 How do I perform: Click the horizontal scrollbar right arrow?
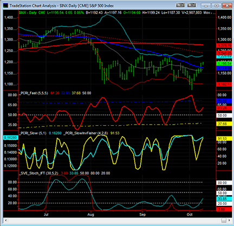pyautogui.click(x=230, y=221)
